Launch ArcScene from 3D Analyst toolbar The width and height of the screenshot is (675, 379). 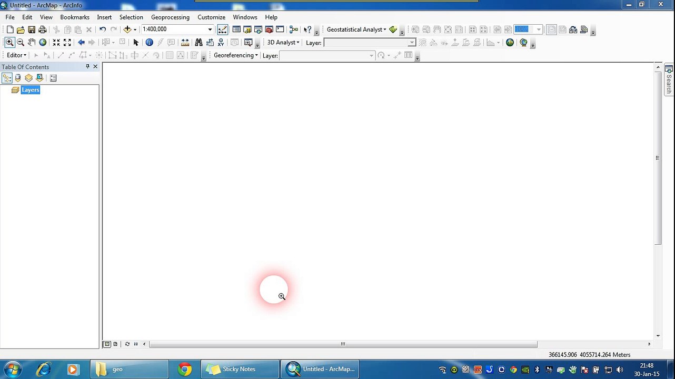coord(523,43)
